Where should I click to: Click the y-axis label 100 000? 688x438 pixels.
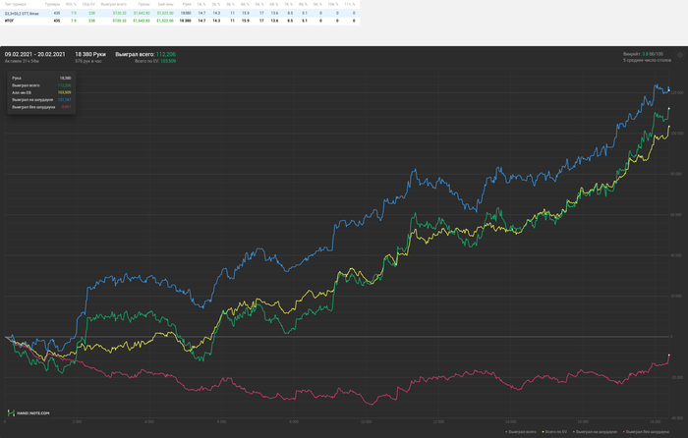click(677, 134)
